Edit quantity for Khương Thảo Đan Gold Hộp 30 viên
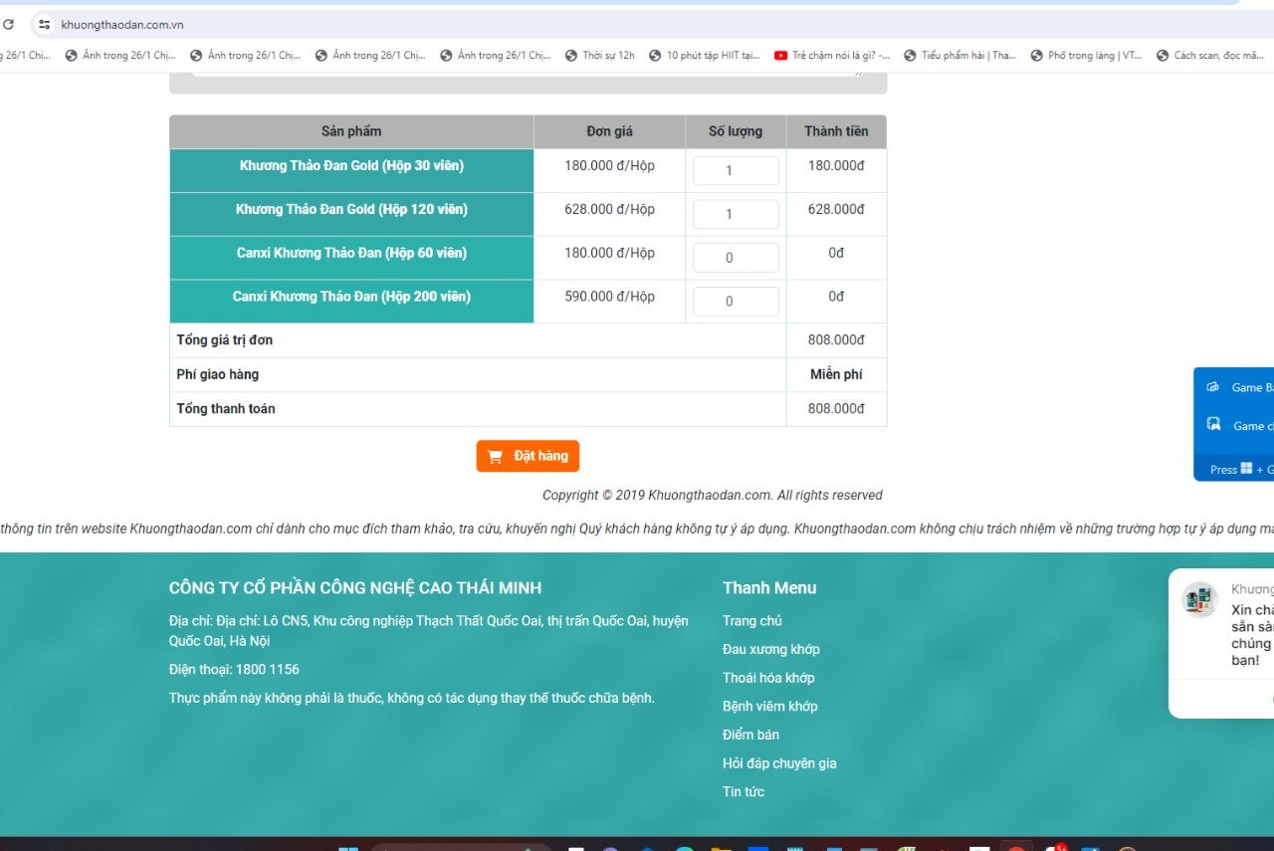 click(736, 170)
